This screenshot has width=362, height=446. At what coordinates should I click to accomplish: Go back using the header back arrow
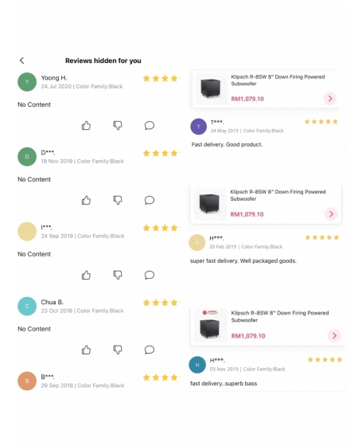pos(22,61)
